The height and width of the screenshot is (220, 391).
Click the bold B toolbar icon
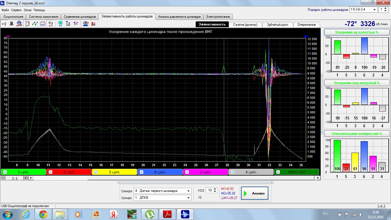(12, 23)
